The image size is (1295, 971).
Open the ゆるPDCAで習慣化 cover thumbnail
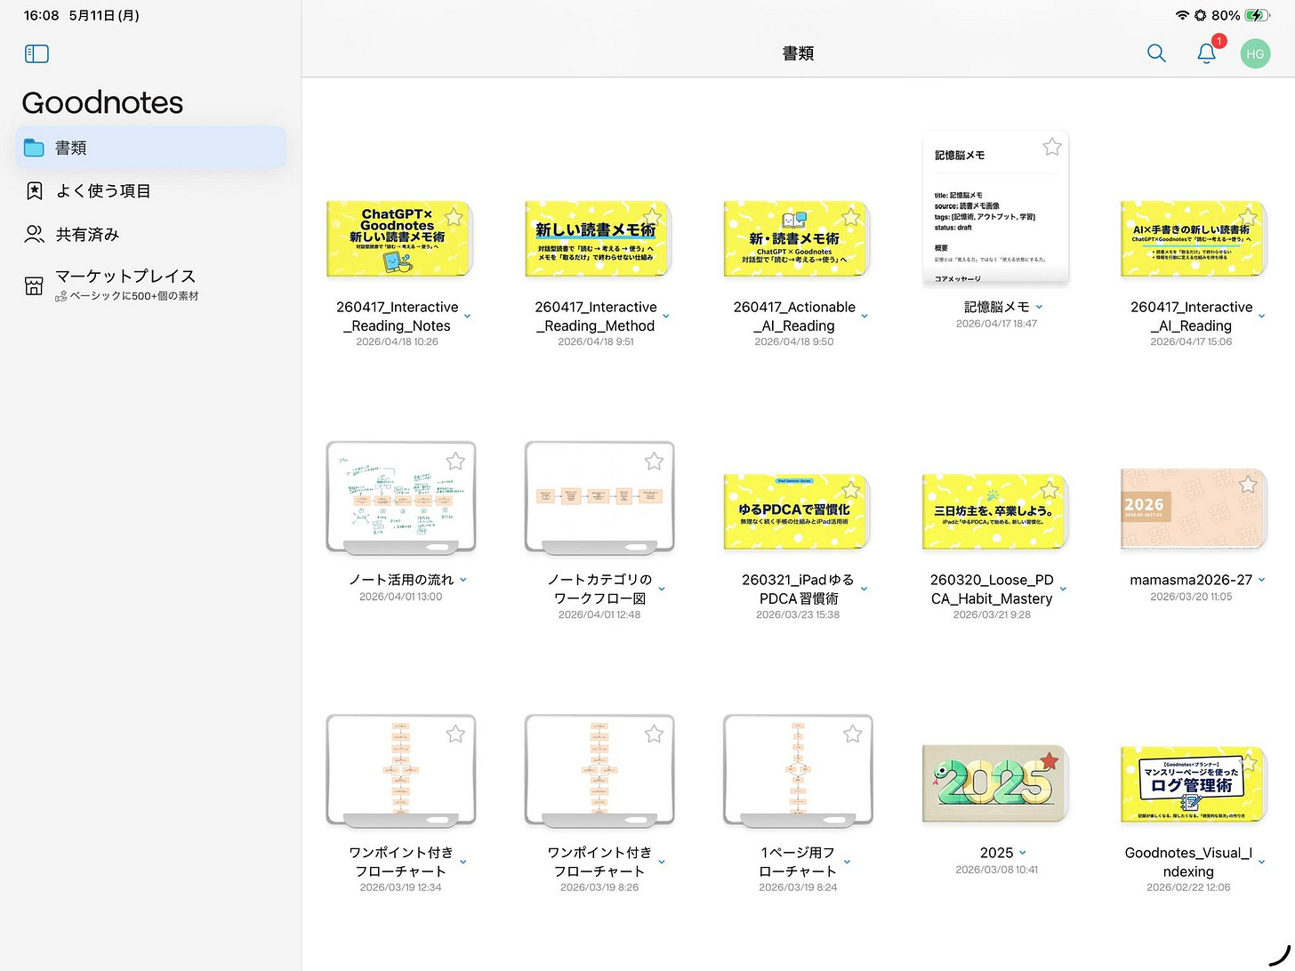(795, 511)
